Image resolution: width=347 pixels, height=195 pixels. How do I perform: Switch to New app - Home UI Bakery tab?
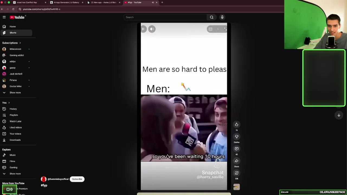(104, 2)
